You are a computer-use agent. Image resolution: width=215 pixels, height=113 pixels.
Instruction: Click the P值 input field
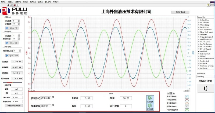pos(17,89)
